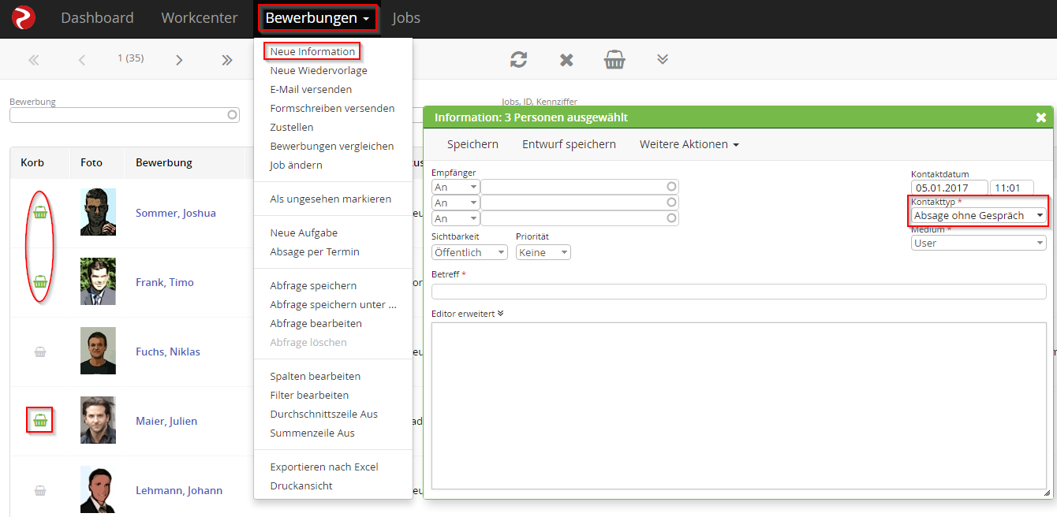The height and width of the screenshot is (517, 1057).
Task: Click Speichern button in dialog
Action: pos(472,144)
